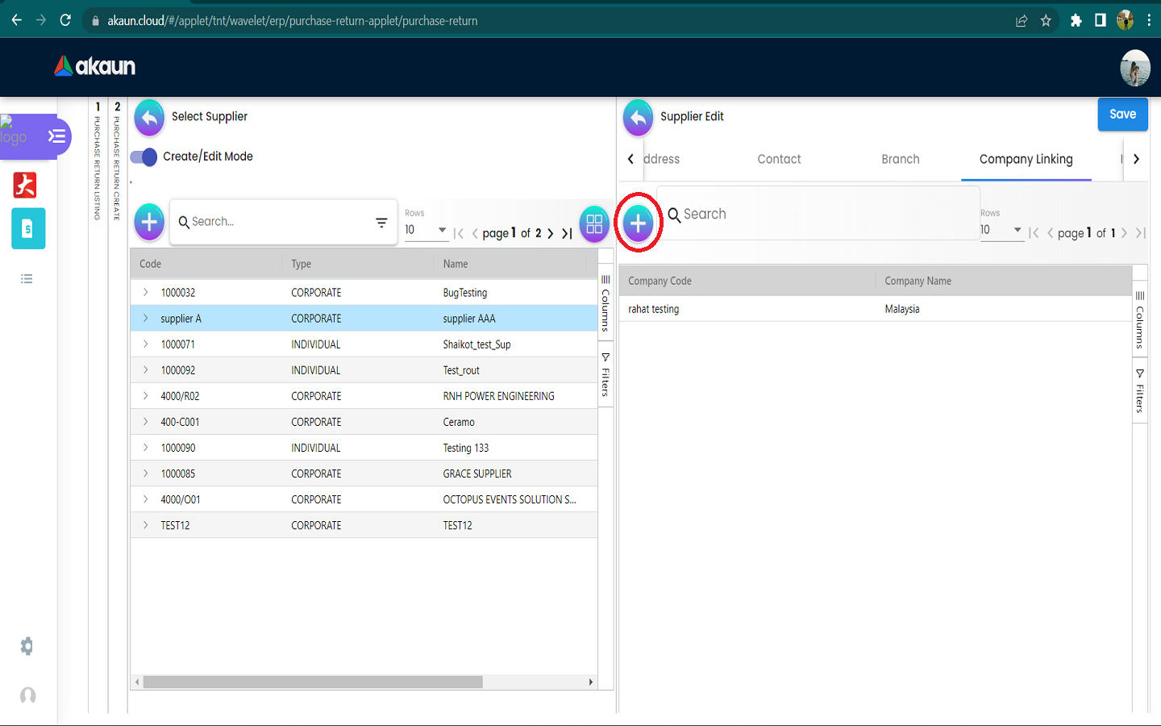The width and height of the screenshot is (1161, 726).
Task: Collapse the sidebar hamburger menu
Action: coord(56,136)
